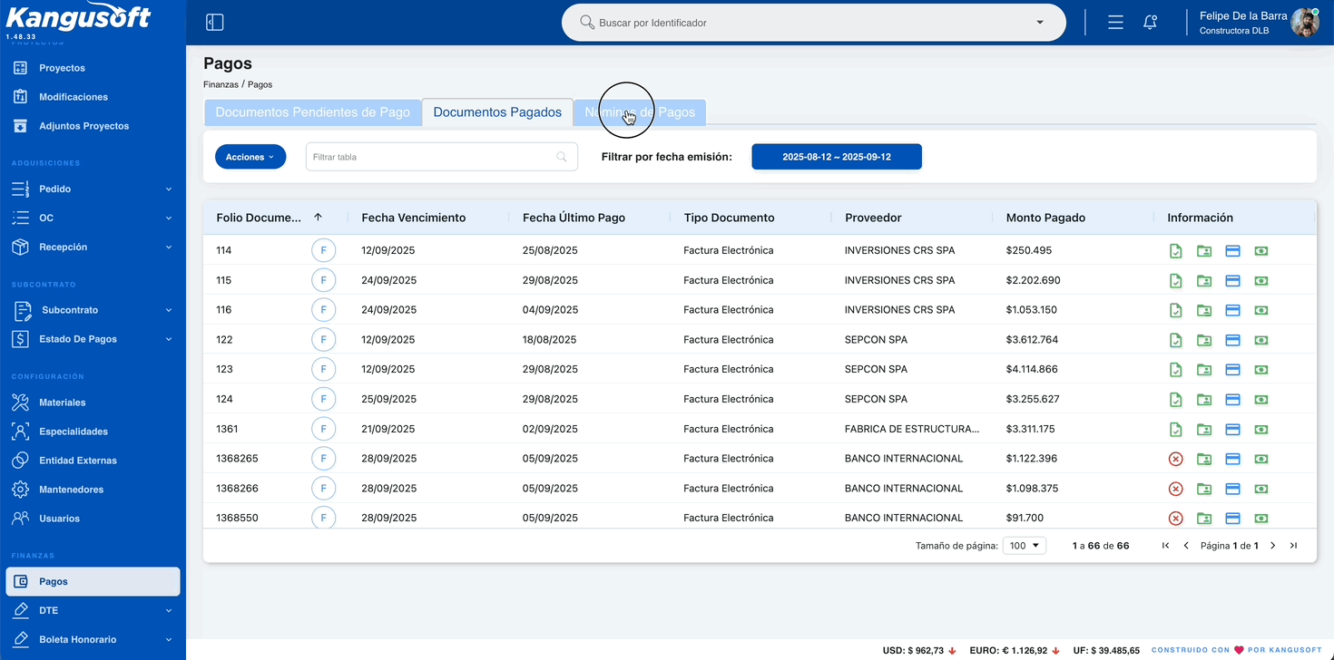Go to last page pagination icon
Screen dimensions: 1334x660
(x=1293, y=546)
